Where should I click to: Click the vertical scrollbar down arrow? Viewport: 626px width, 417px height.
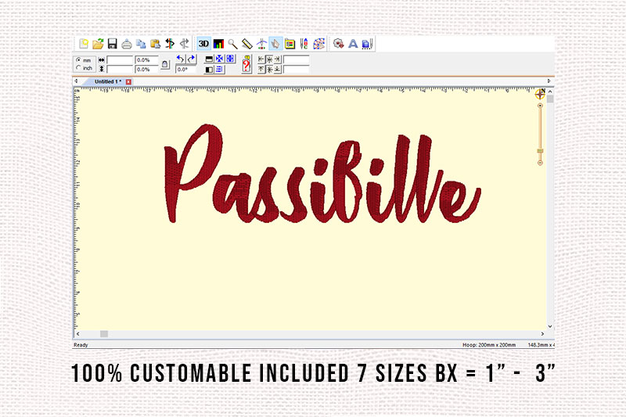coord(550,326)
